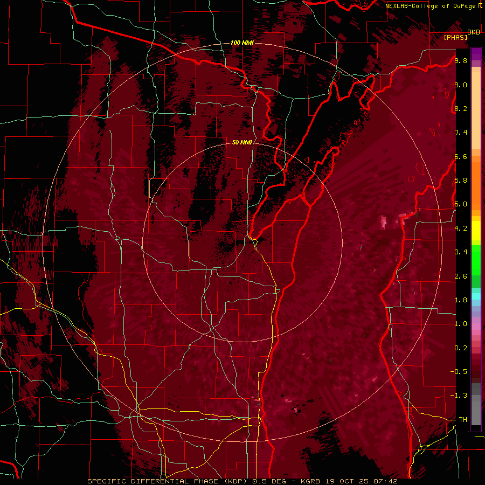Image resolution: width=485 pixels, height=485 pixels.
Task: Click the 100 NMI range ring label
Action: coord(242,43)
